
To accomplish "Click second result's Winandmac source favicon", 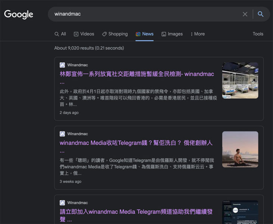I will [62, 134].
